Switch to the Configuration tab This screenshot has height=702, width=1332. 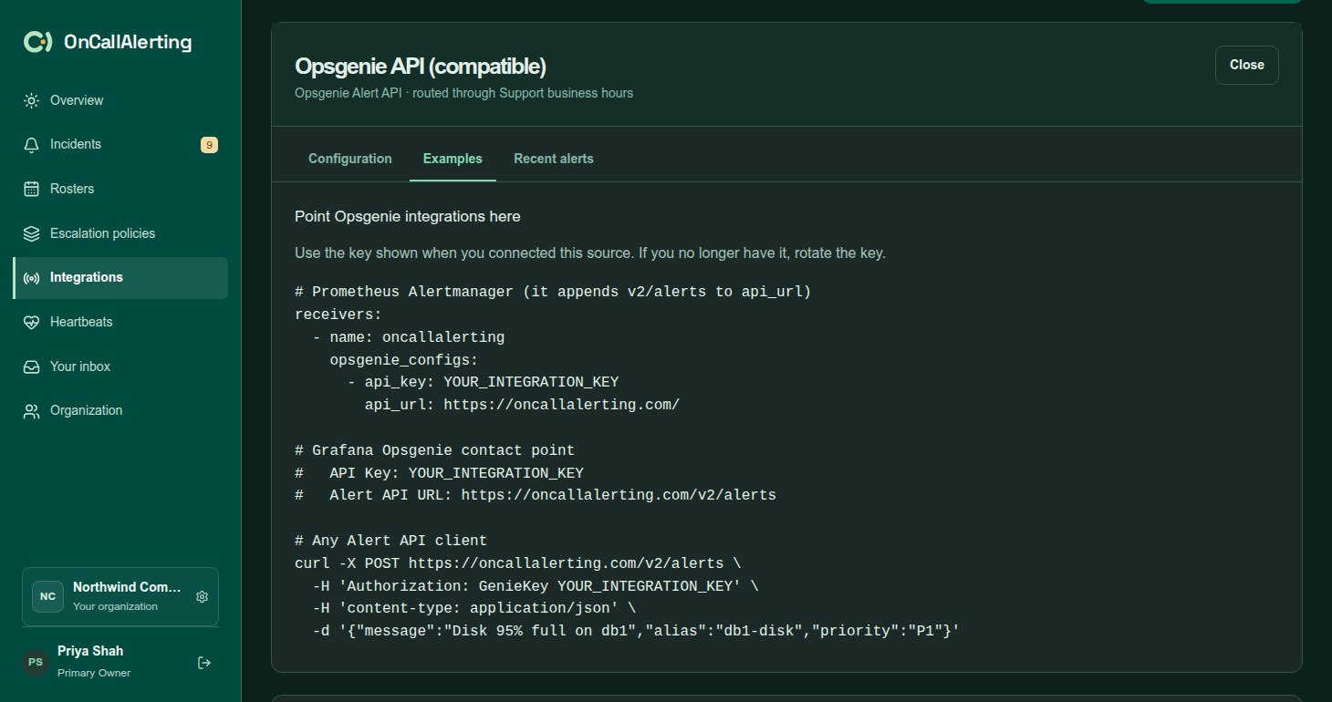[x=350, y=159]
